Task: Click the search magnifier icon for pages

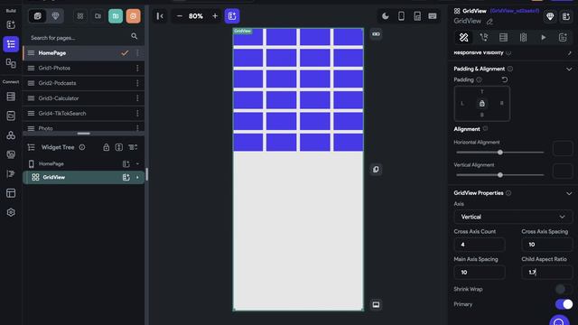Action: pos(135,36)
